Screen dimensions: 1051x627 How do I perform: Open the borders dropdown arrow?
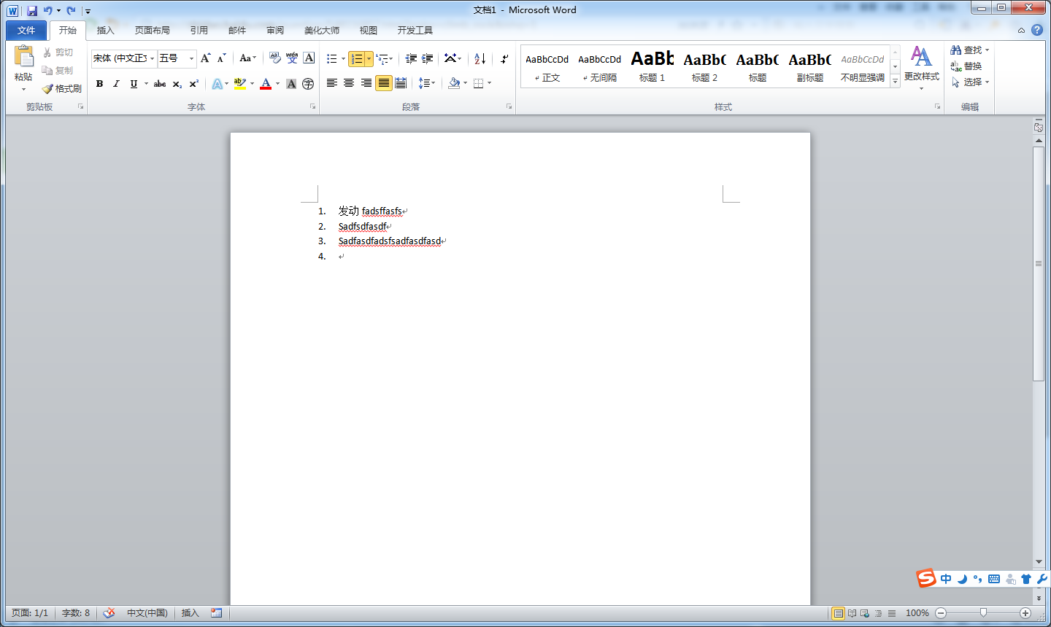(x=489, y=83)
